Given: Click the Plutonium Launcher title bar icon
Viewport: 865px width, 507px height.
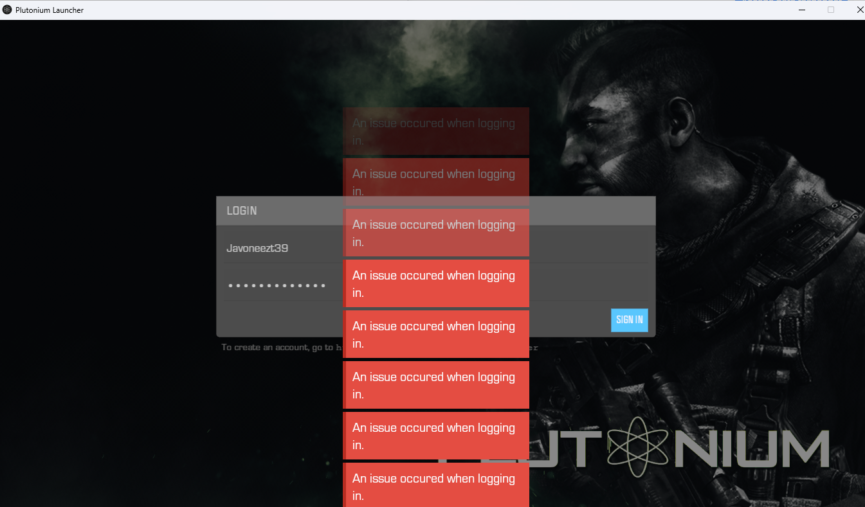Looking at the screenshot, I should (x=7, y=10).
